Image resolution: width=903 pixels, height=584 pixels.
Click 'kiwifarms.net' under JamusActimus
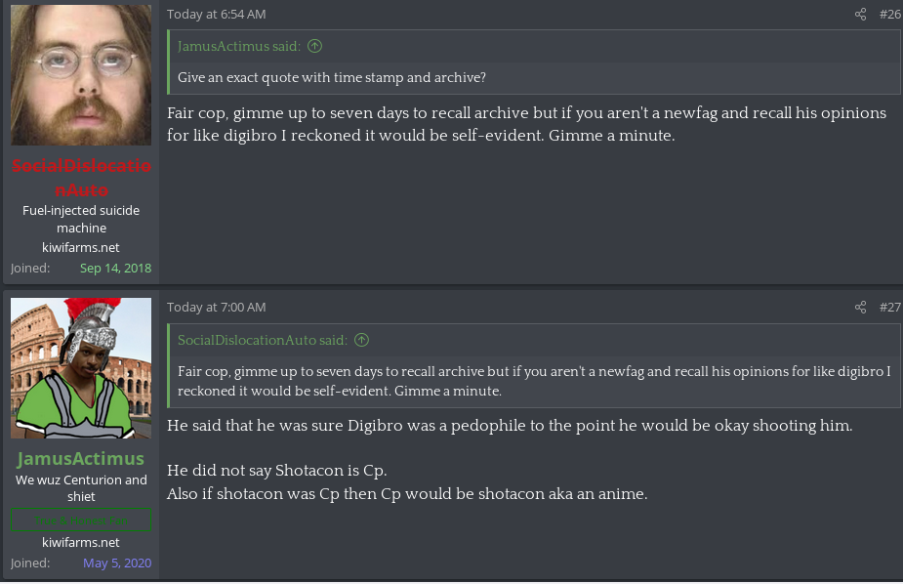(81, 542)
